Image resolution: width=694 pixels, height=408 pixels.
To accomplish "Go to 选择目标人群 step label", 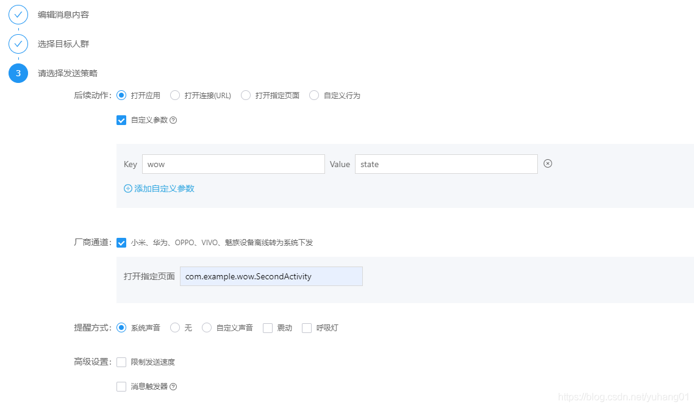I will click(63, 44).
